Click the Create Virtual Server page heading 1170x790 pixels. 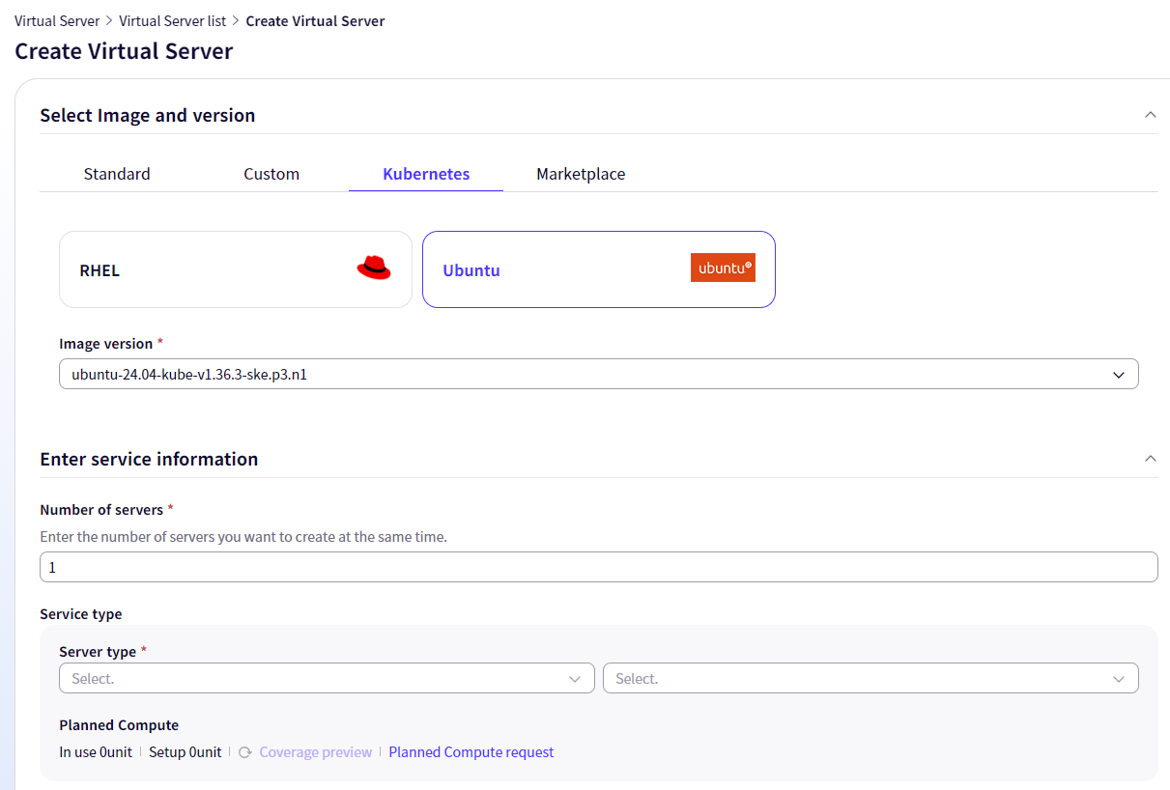coord(124,51)
